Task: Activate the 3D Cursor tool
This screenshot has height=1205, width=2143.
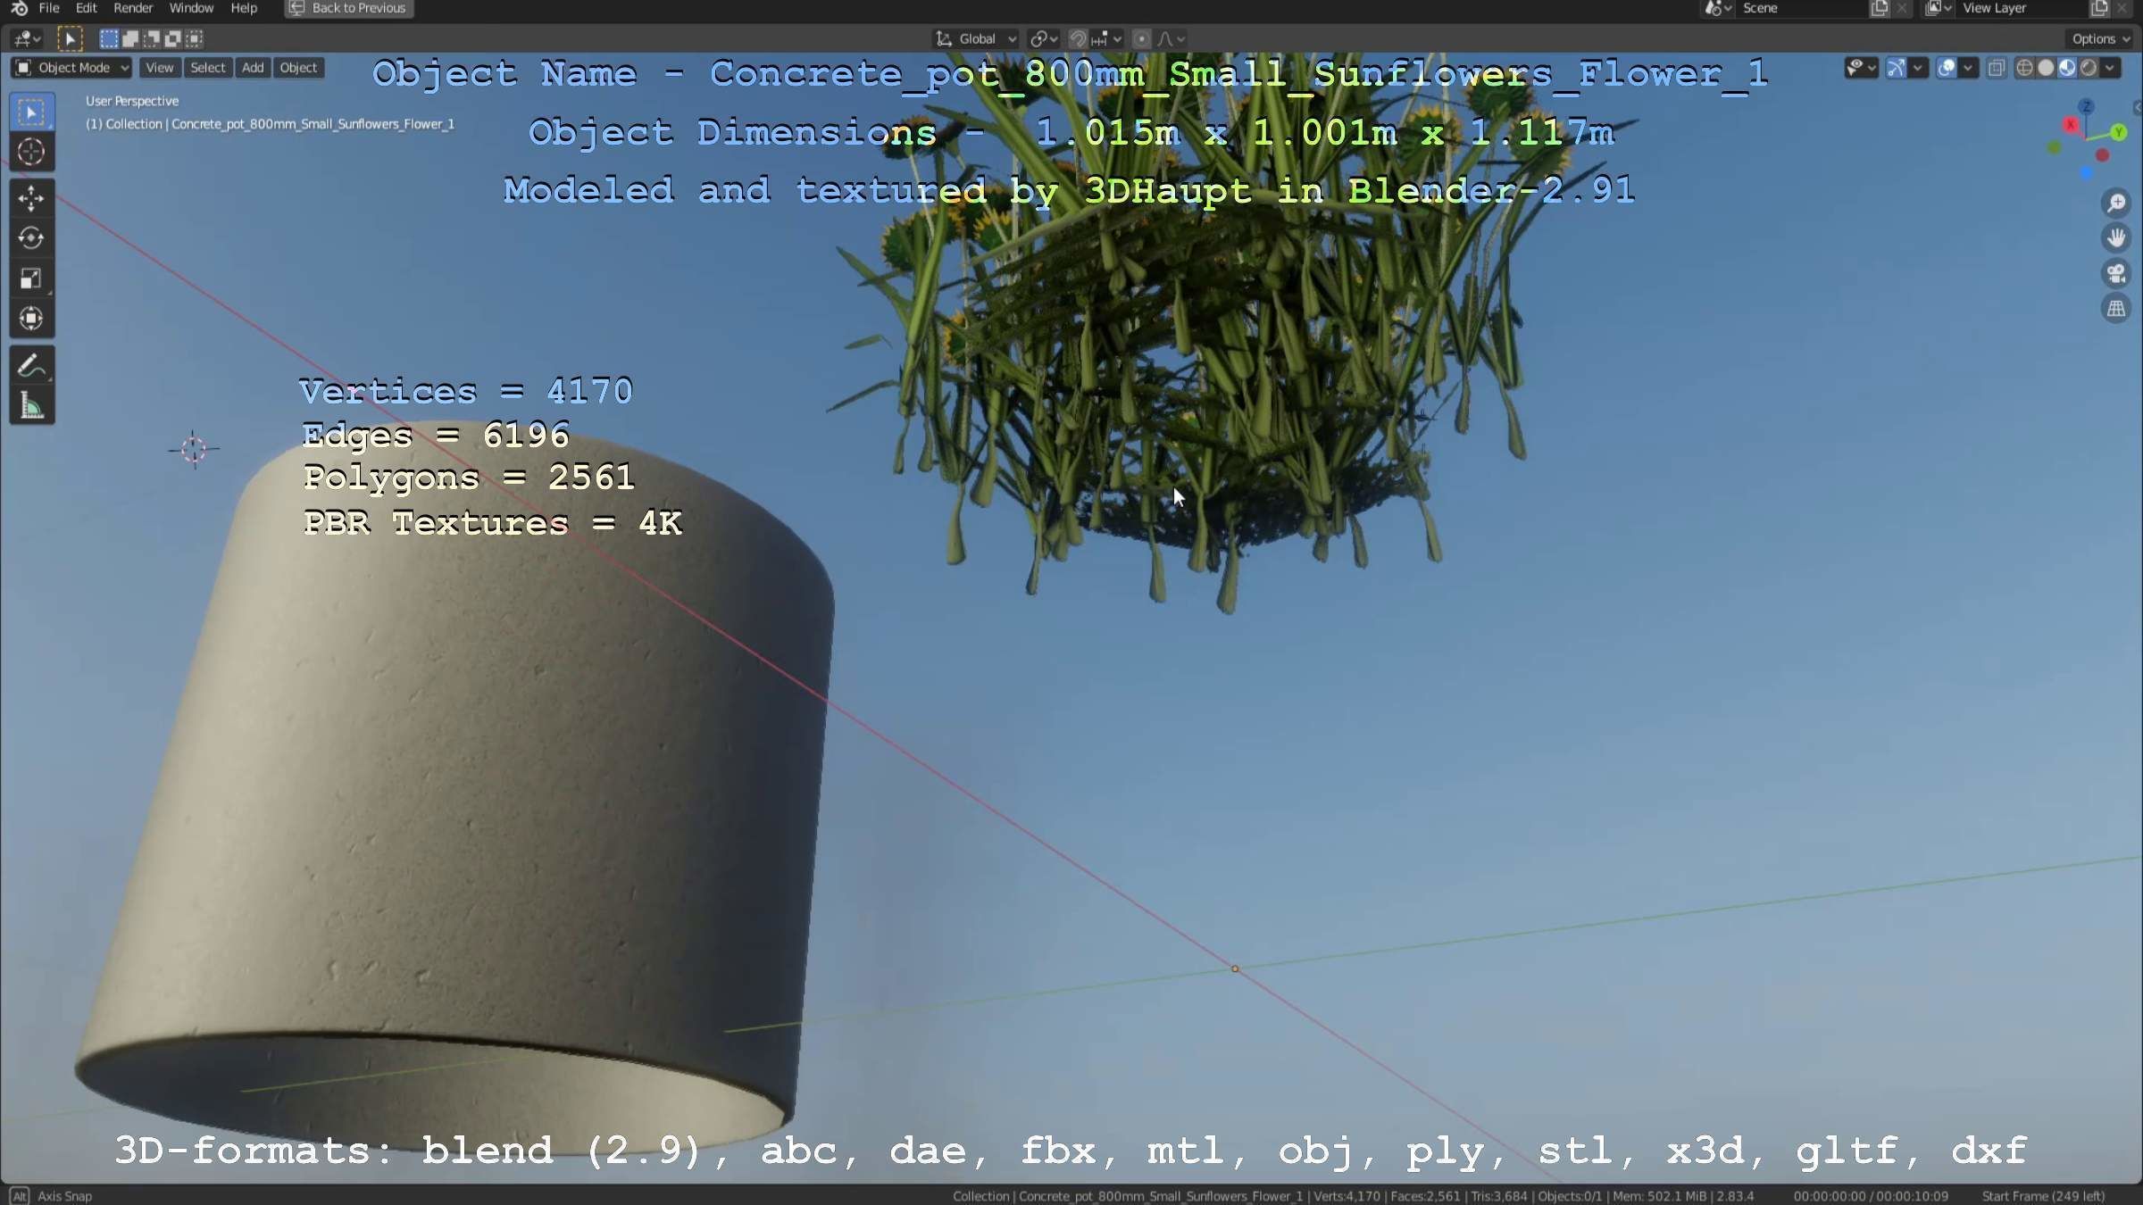Action: [x=31, y=153]
